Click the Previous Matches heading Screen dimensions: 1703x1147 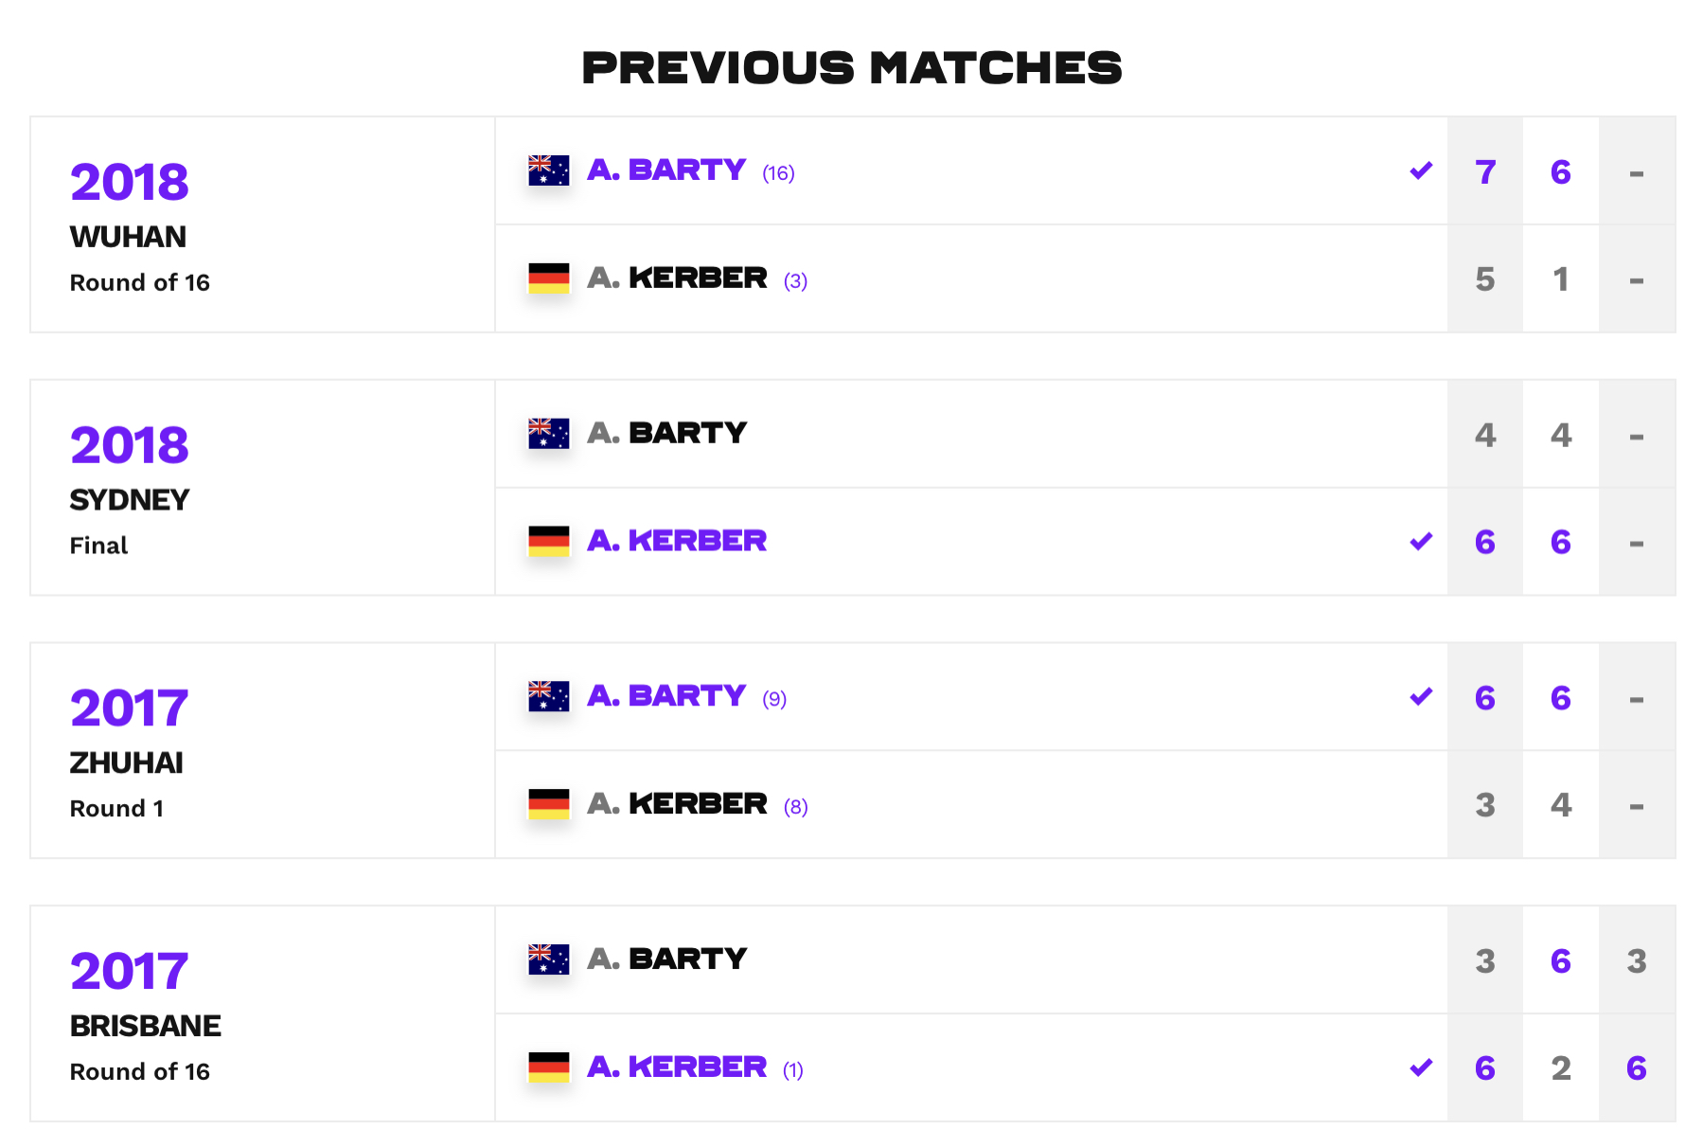coord(852,68)
